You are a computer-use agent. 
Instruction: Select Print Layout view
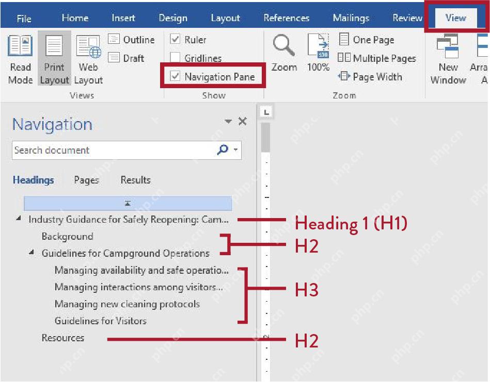pyautogui.click(x=54, y=59)
